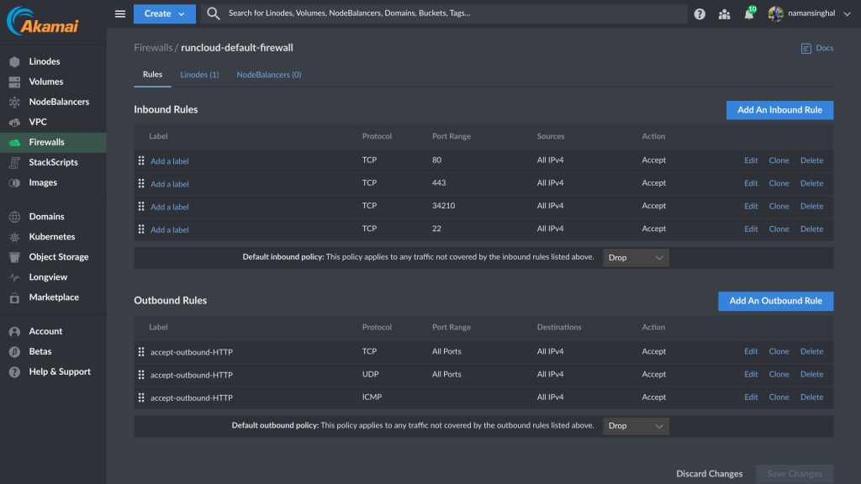Click Discard Changes button
The image size is (861, 484).
click(710, 474)
